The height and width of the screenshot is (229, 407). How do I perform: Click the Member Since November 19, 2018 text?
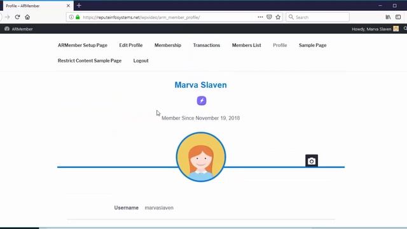point(201,118)
